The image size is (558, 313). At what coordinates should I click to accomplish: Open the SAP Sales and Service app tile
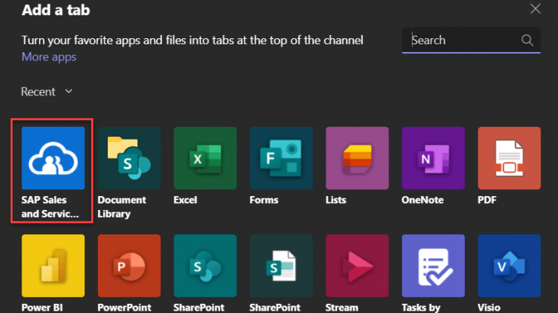coord(53,158)
